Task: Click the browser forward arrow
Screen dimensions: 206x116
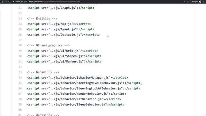Action: pyautogui.click(x=6, y=2)
